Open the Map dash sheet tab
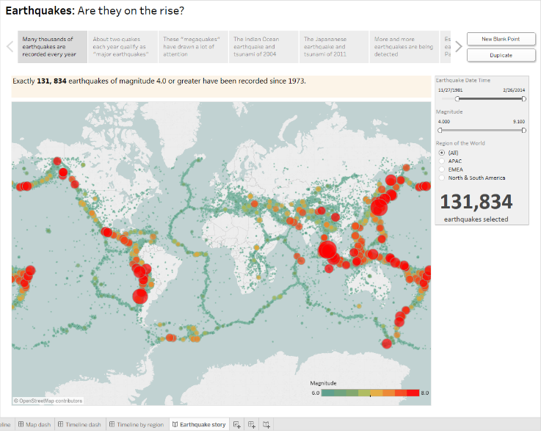 pos(35,424)
